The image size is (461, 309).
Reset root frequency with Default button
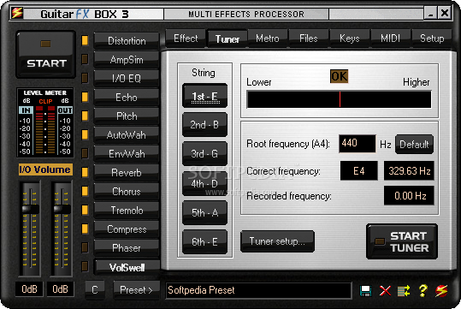pos(414,144)
